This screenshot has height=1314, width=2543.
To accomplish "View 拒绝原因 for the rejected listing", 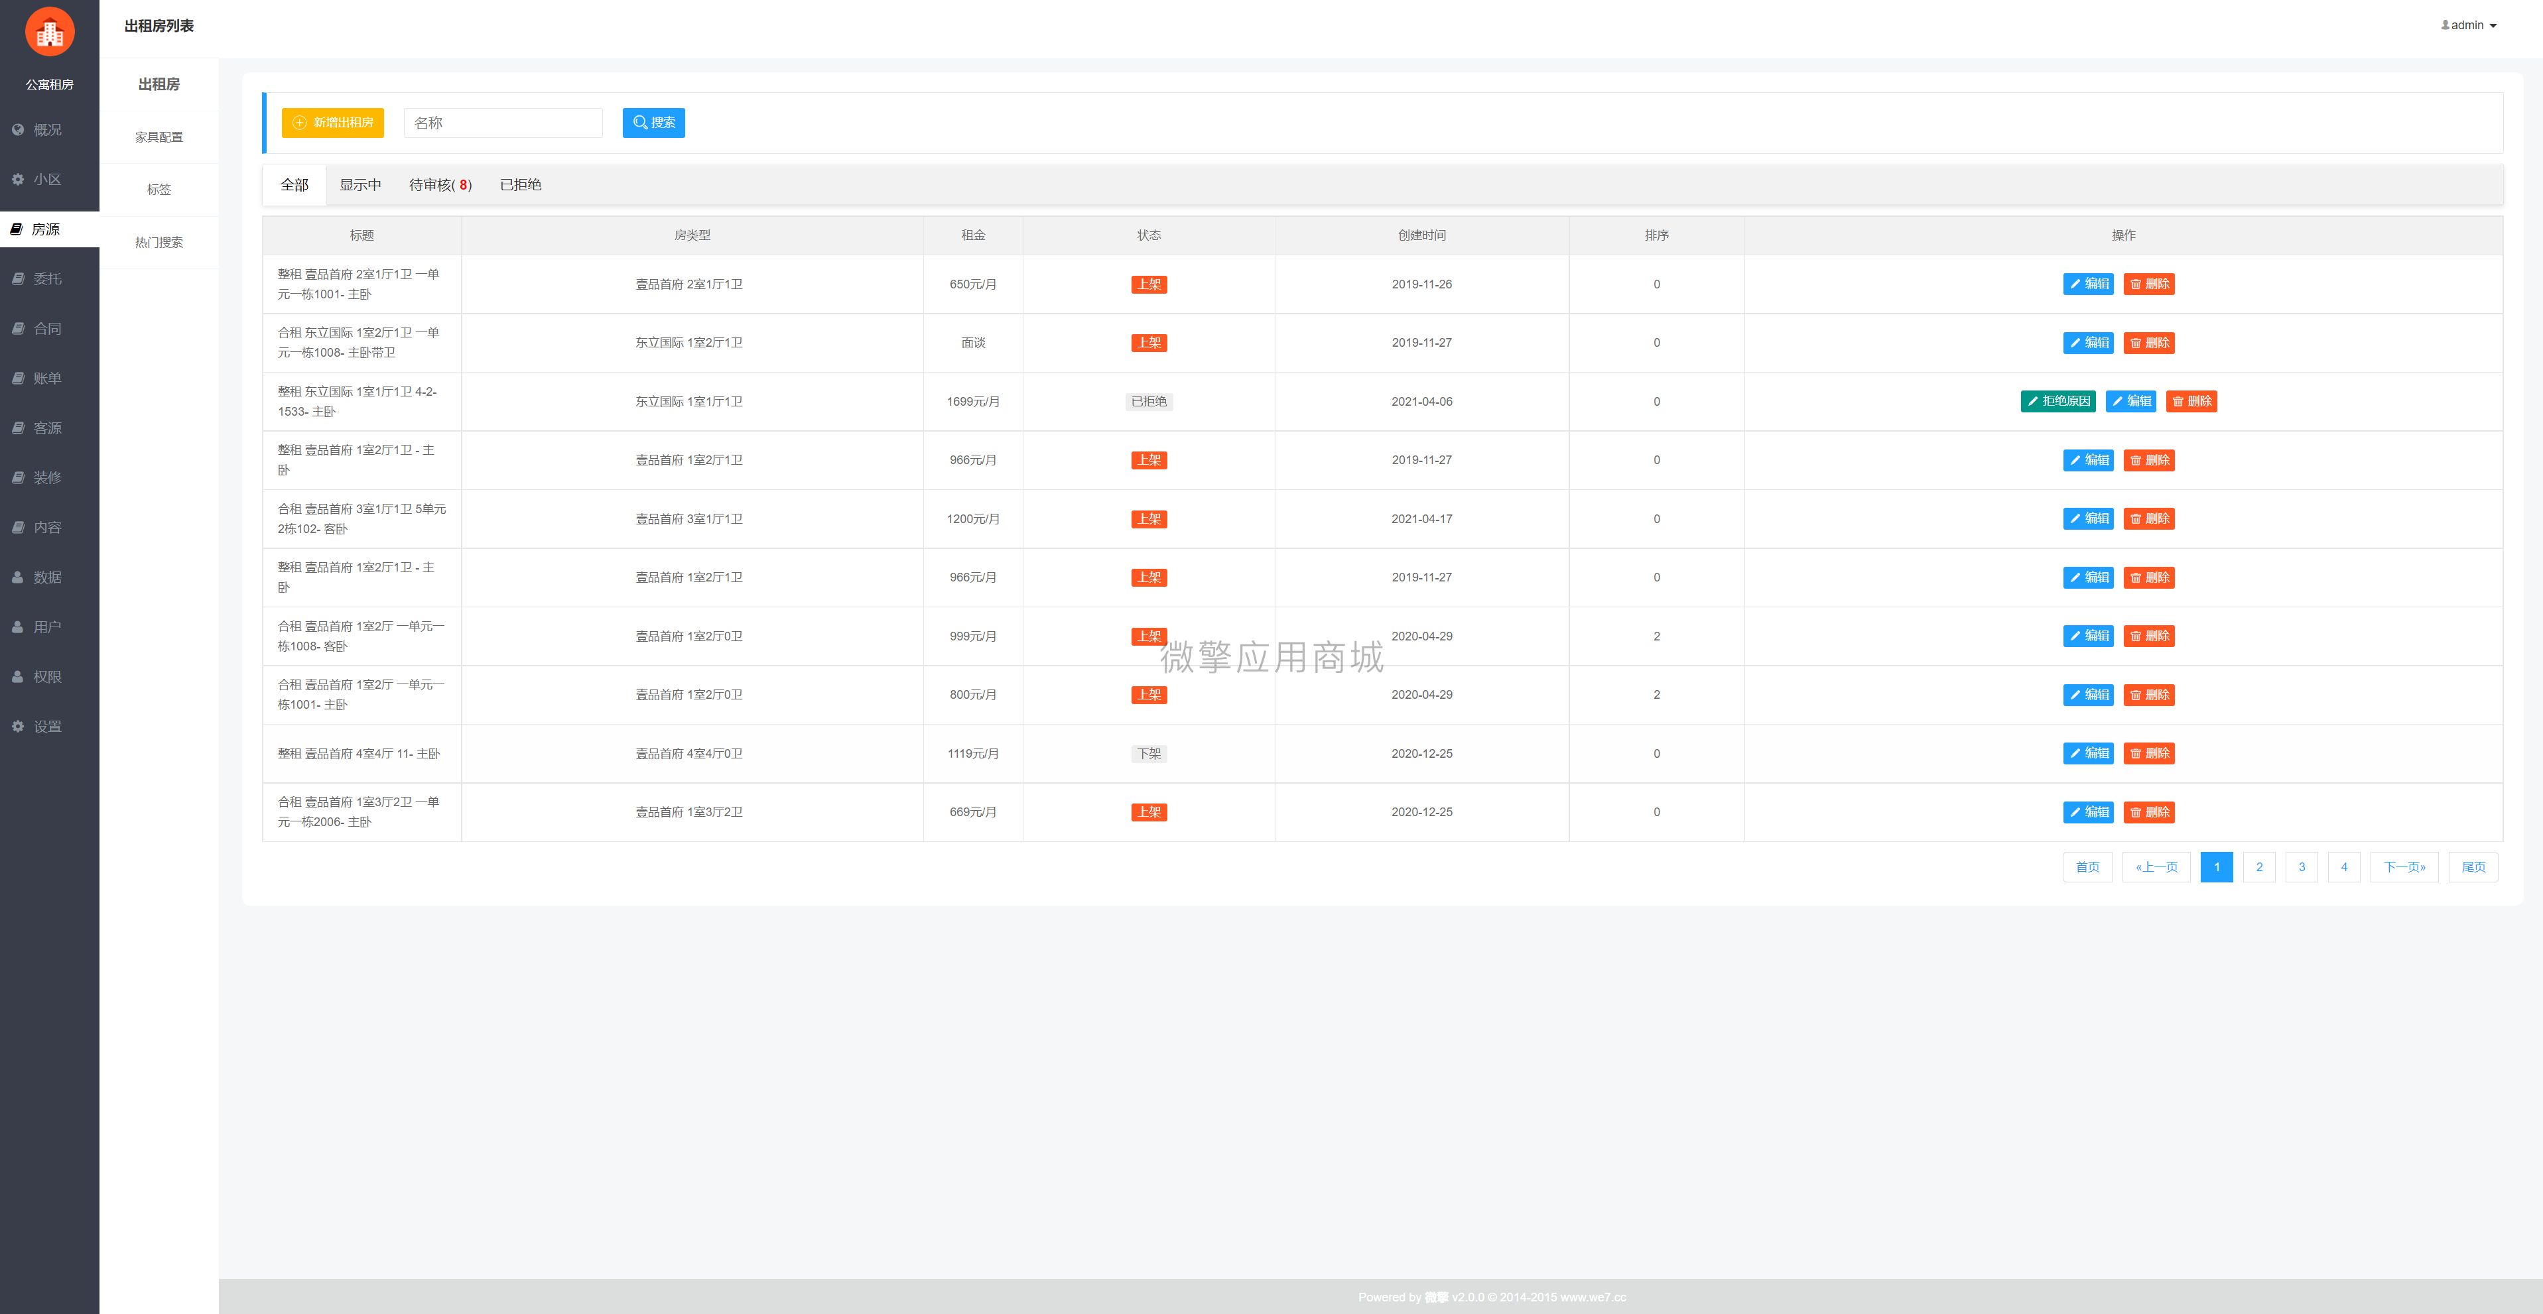I will click(2058, 402).
